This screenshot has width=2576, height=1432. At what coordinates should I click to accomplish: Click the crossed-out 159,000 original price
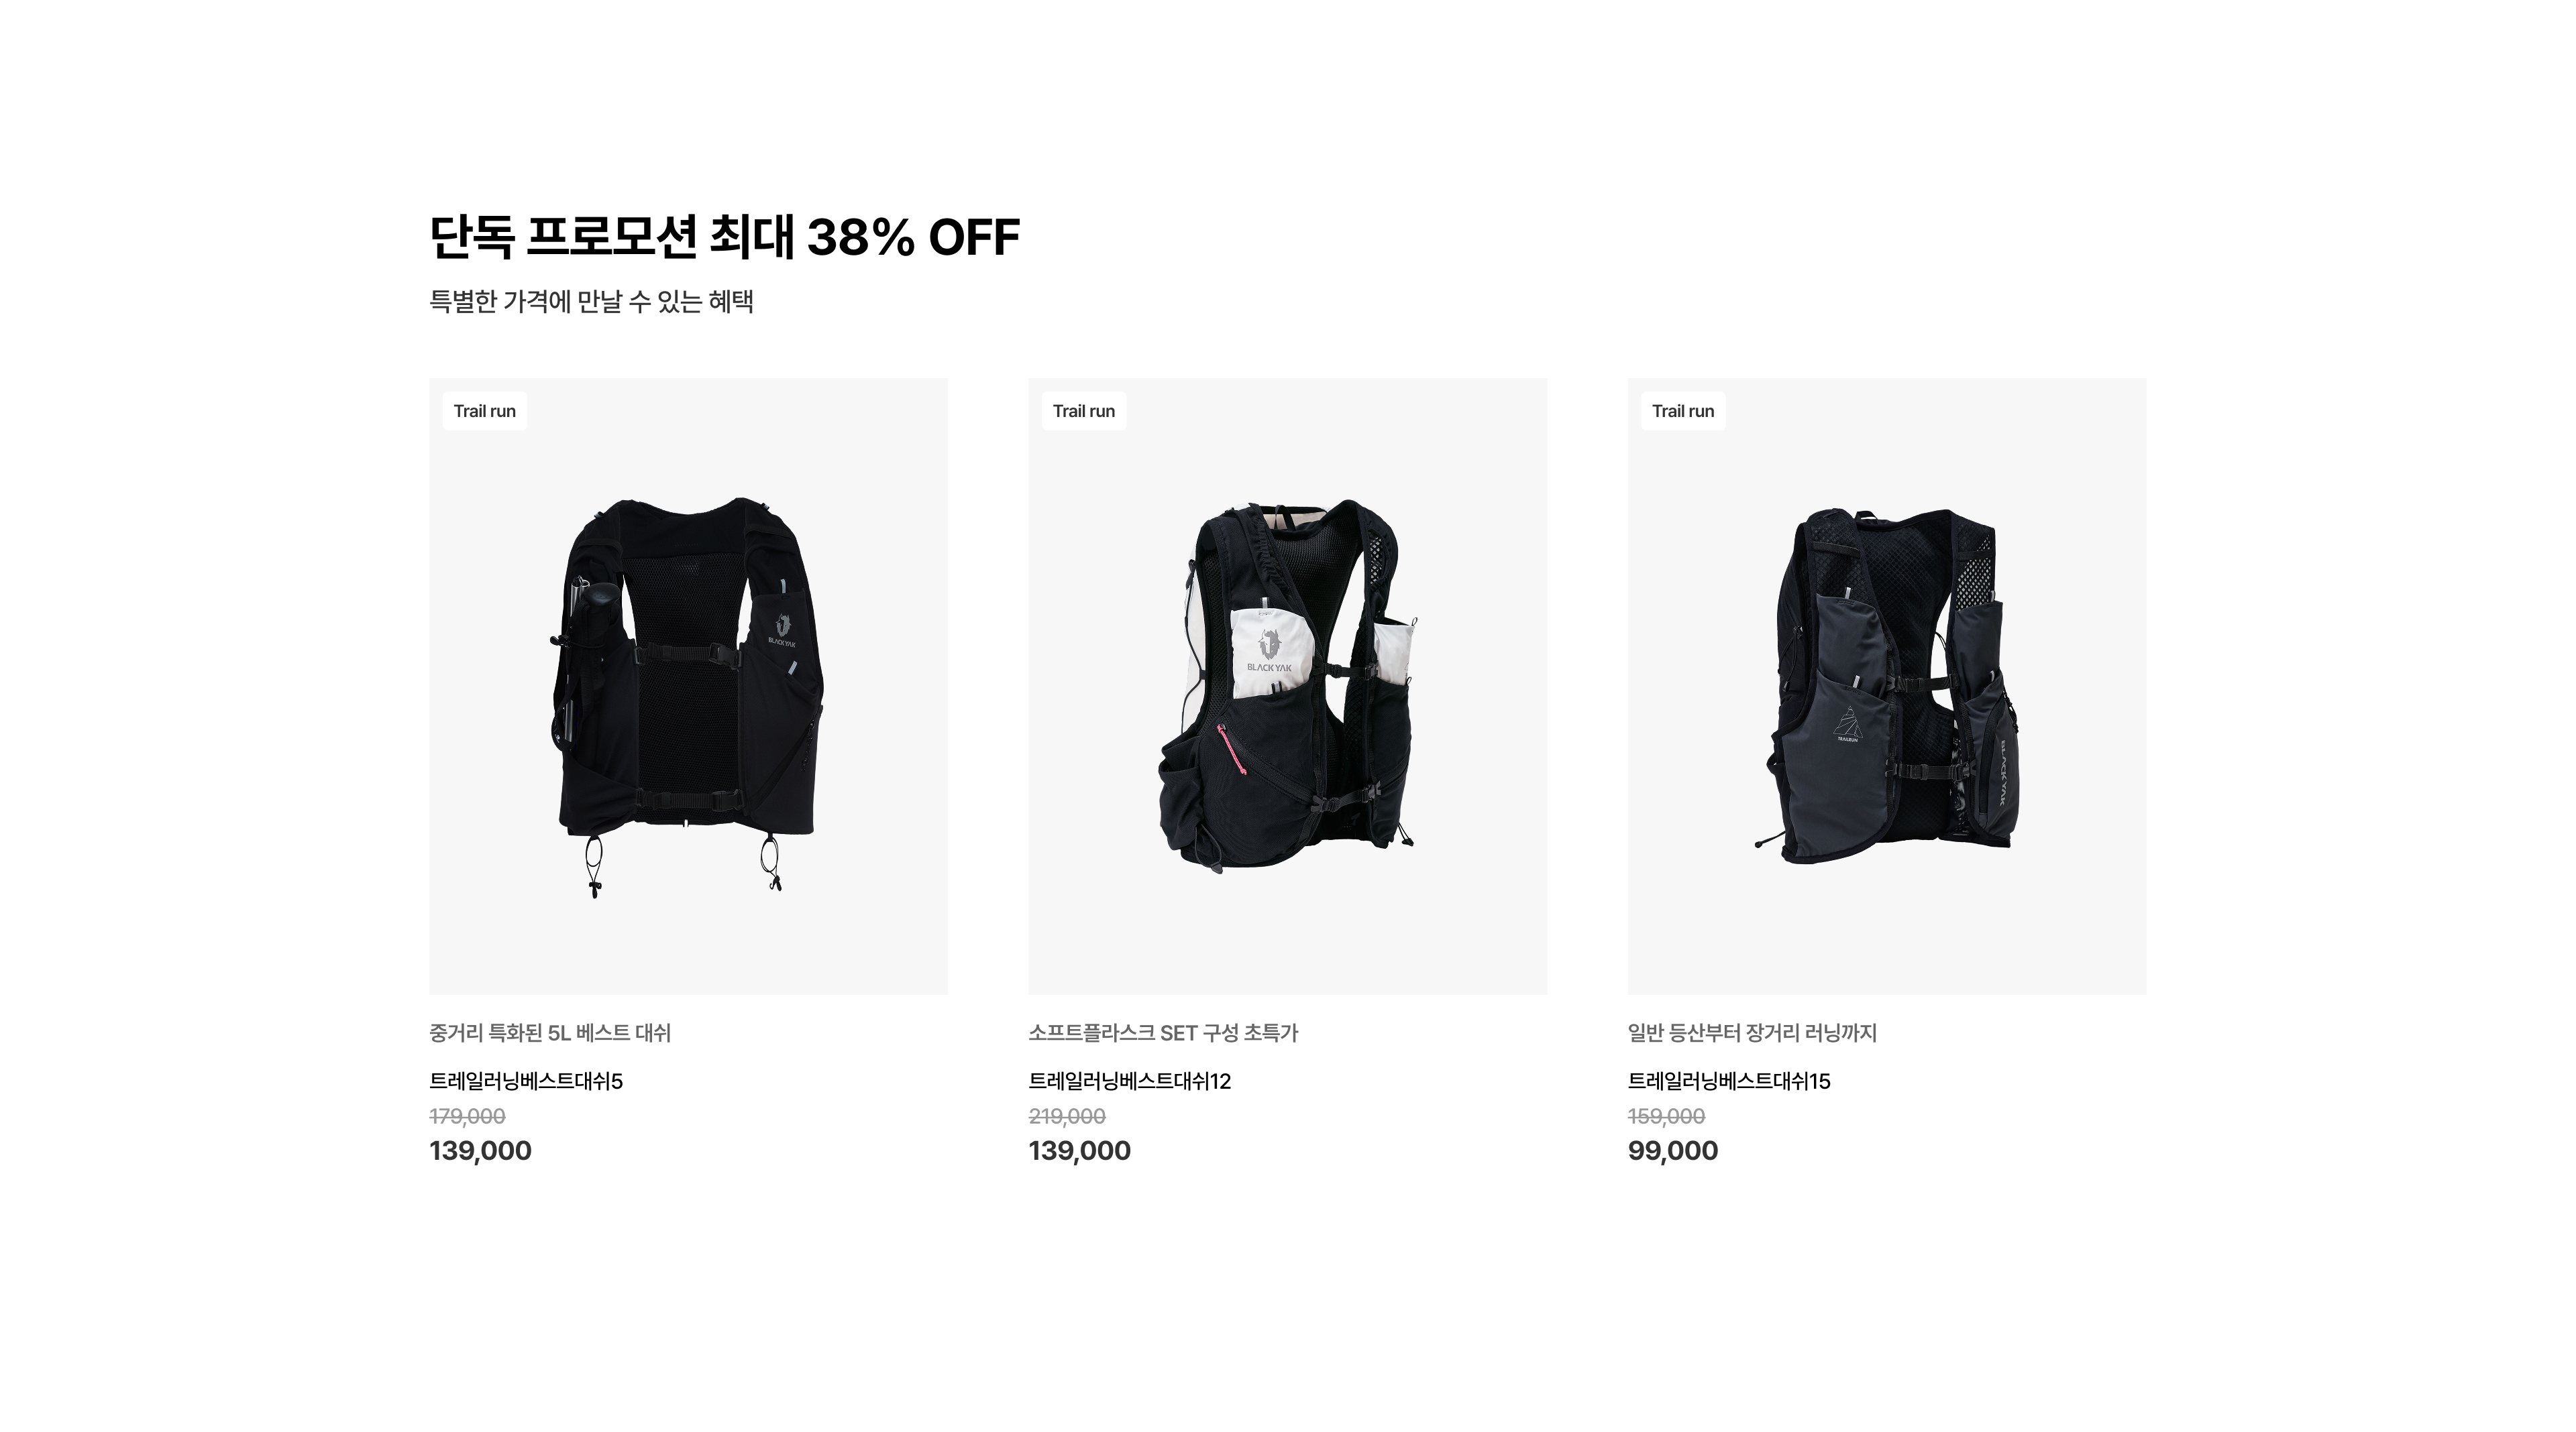pyautogui.click(x=1666, y=1116)
